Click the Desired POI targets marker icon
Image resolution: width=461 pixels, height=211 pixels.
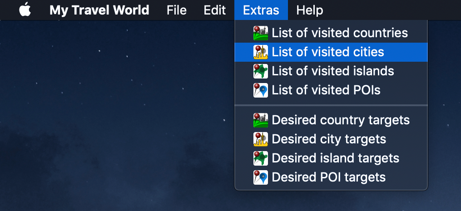tap(261, 177)
